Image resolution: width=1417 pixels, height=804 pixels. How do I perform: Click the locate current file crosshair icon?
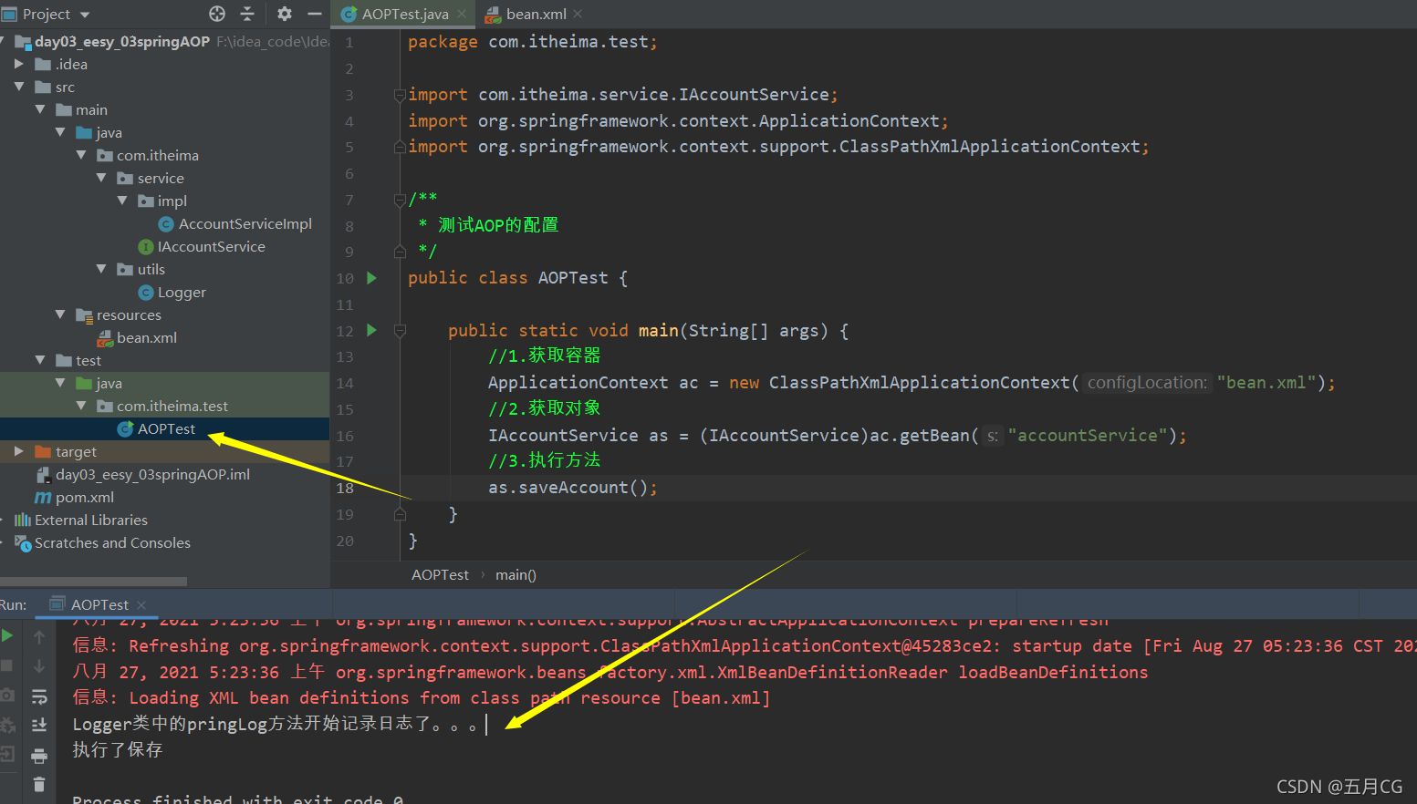pos(217,14)
